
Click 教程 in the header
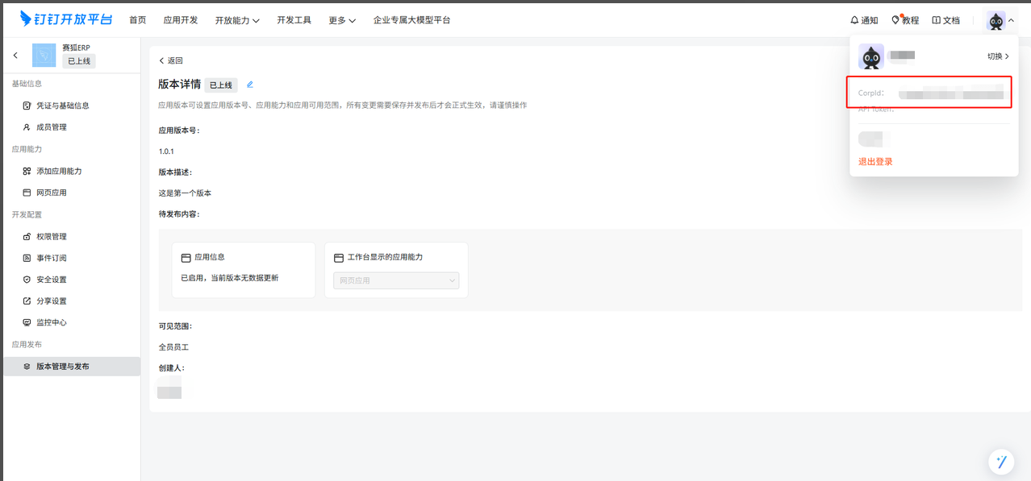point(910,20)
